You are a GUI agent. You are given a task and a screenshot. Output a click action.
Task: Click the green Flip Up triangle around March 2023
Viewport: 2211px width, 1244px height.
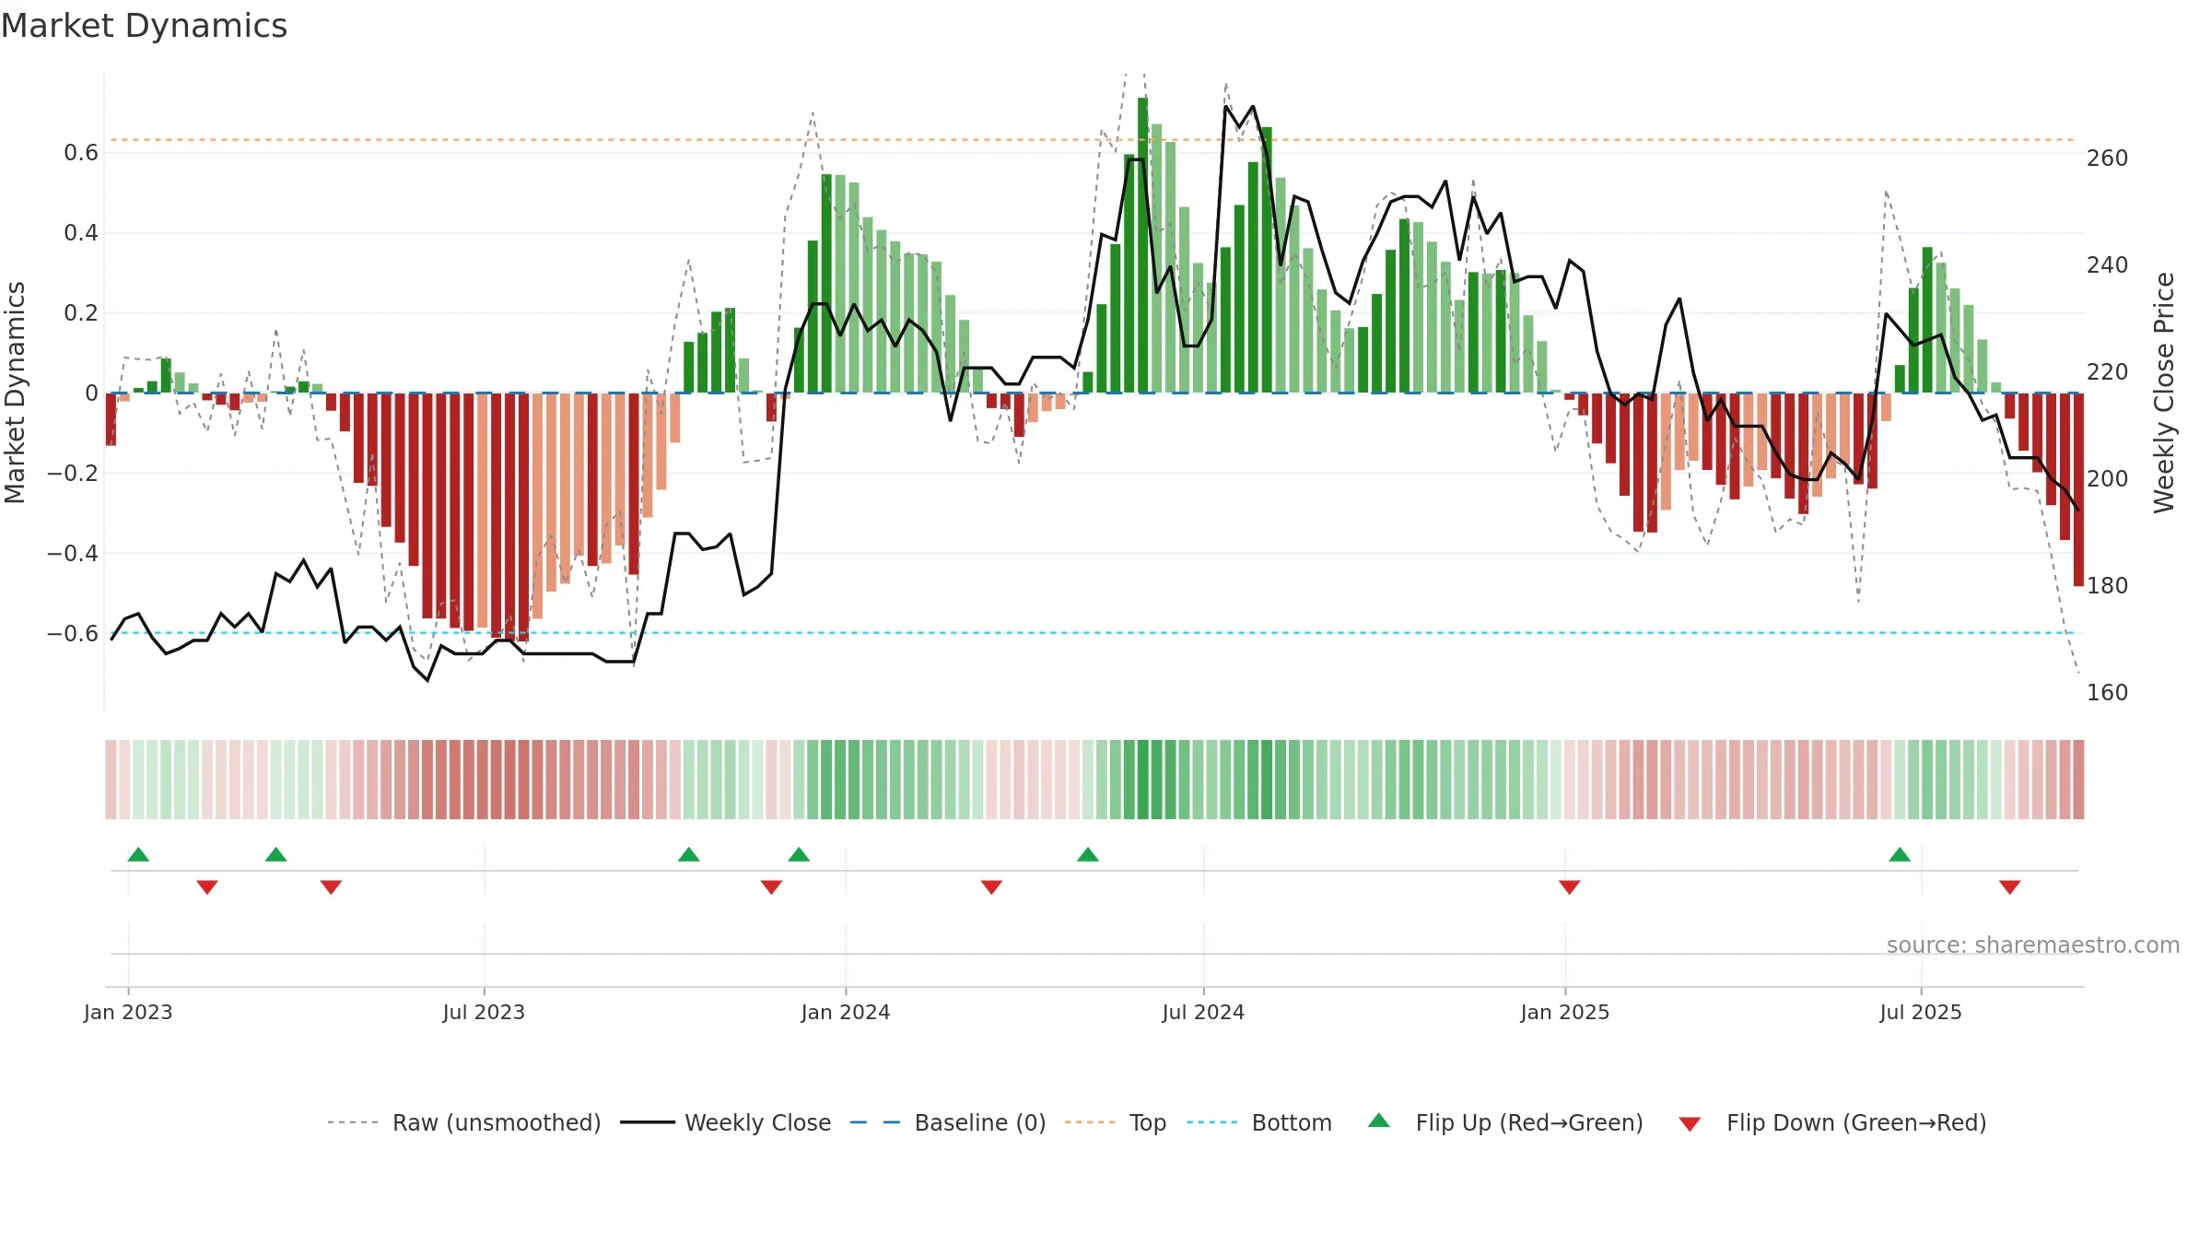(275, 854)
